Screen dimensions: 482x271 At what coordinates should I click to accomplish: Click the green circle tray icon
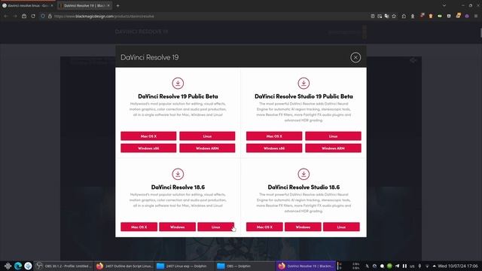tap(389, 266)
